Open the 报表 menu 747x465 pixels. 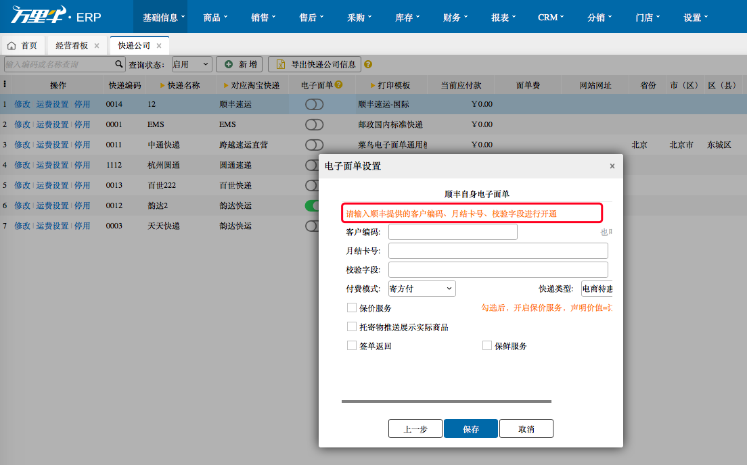[x=503, y=18]
